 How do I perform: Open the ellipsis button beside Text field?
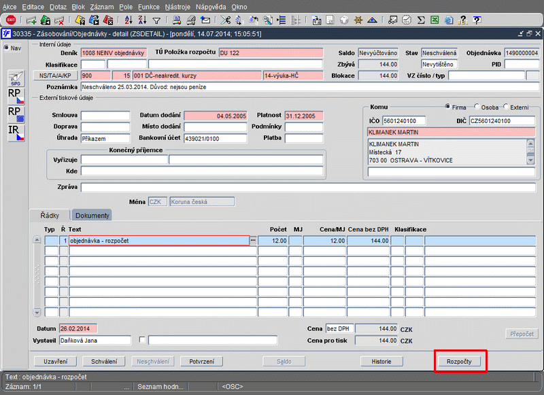(253, 241)
